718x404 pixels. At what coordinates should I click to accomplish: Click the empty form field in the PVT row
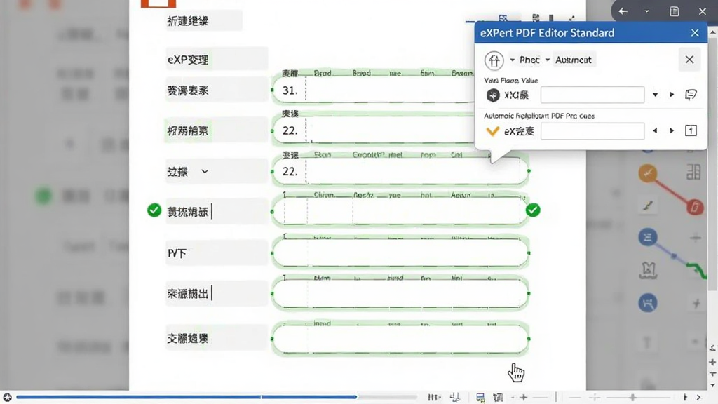(400, 252)
